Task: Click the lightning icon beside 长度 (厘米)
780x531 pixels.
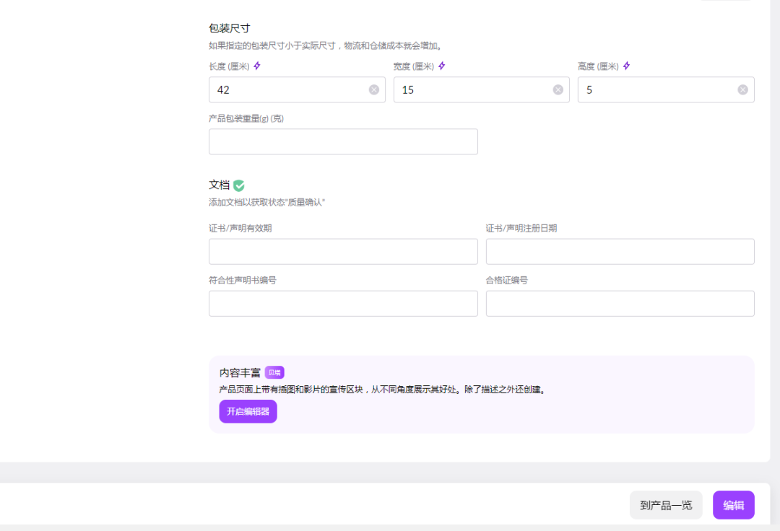Action: pyautogui.click(x=257, y=66)
